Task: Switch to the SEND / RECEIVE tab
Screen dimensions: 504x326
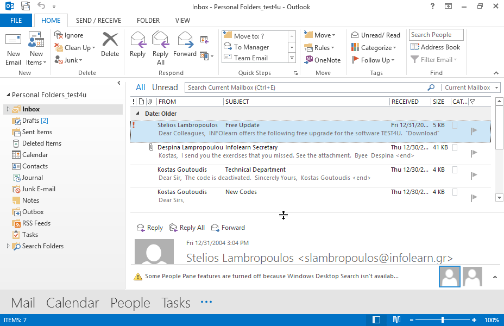Action: pyautogui.click(x=98, y=21)
